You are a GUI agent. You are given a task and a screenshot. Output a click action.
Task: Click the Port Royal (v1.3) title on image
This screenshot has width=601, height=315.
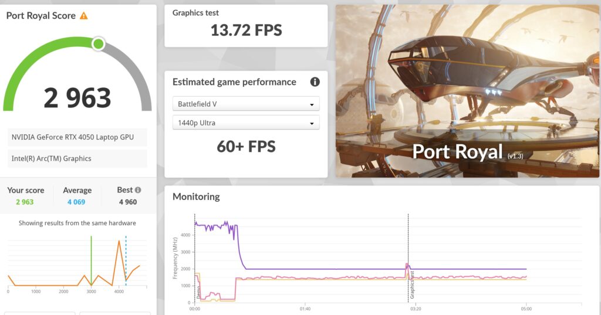point(468,152)
